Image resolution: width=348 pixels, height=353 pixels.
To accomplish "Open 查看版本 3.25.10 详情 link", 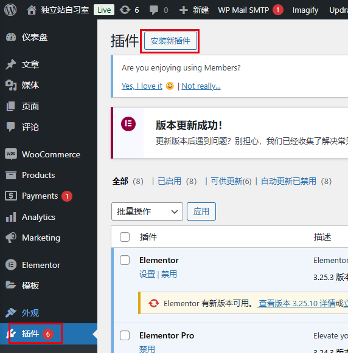I will pyautogui.click(x=296, y=303).
